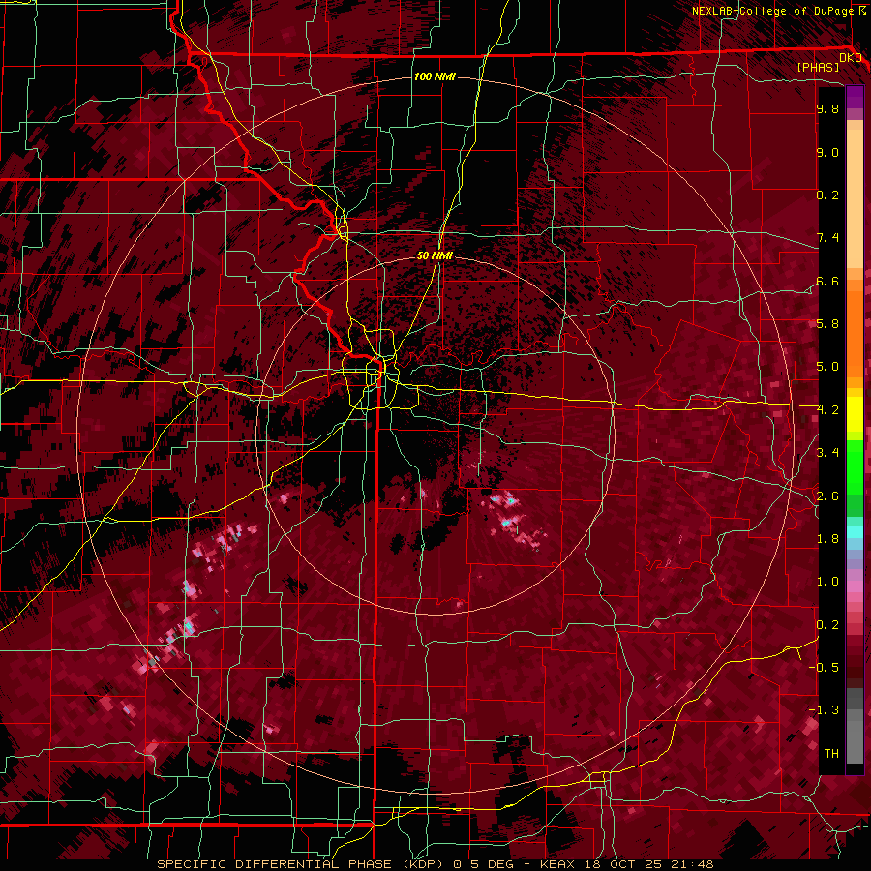Click the peach segment of the color bar

pyautogui.click(x=855, y=198)
